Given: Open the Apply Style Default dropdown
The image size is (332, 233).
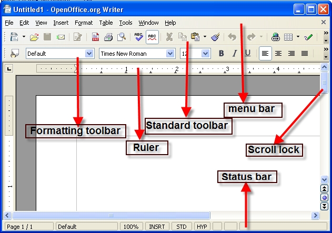Looking at the screenshot, I should point(89,54).
